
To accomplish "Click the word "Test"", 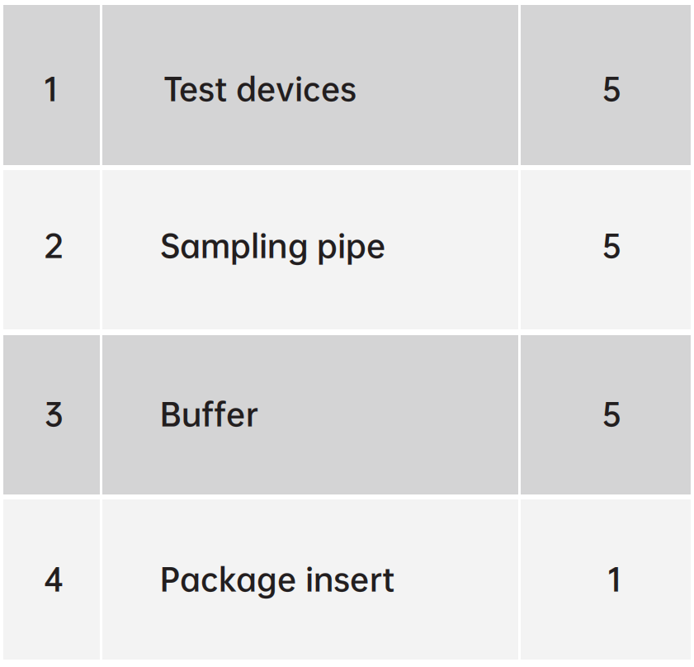I will point(194,89).
